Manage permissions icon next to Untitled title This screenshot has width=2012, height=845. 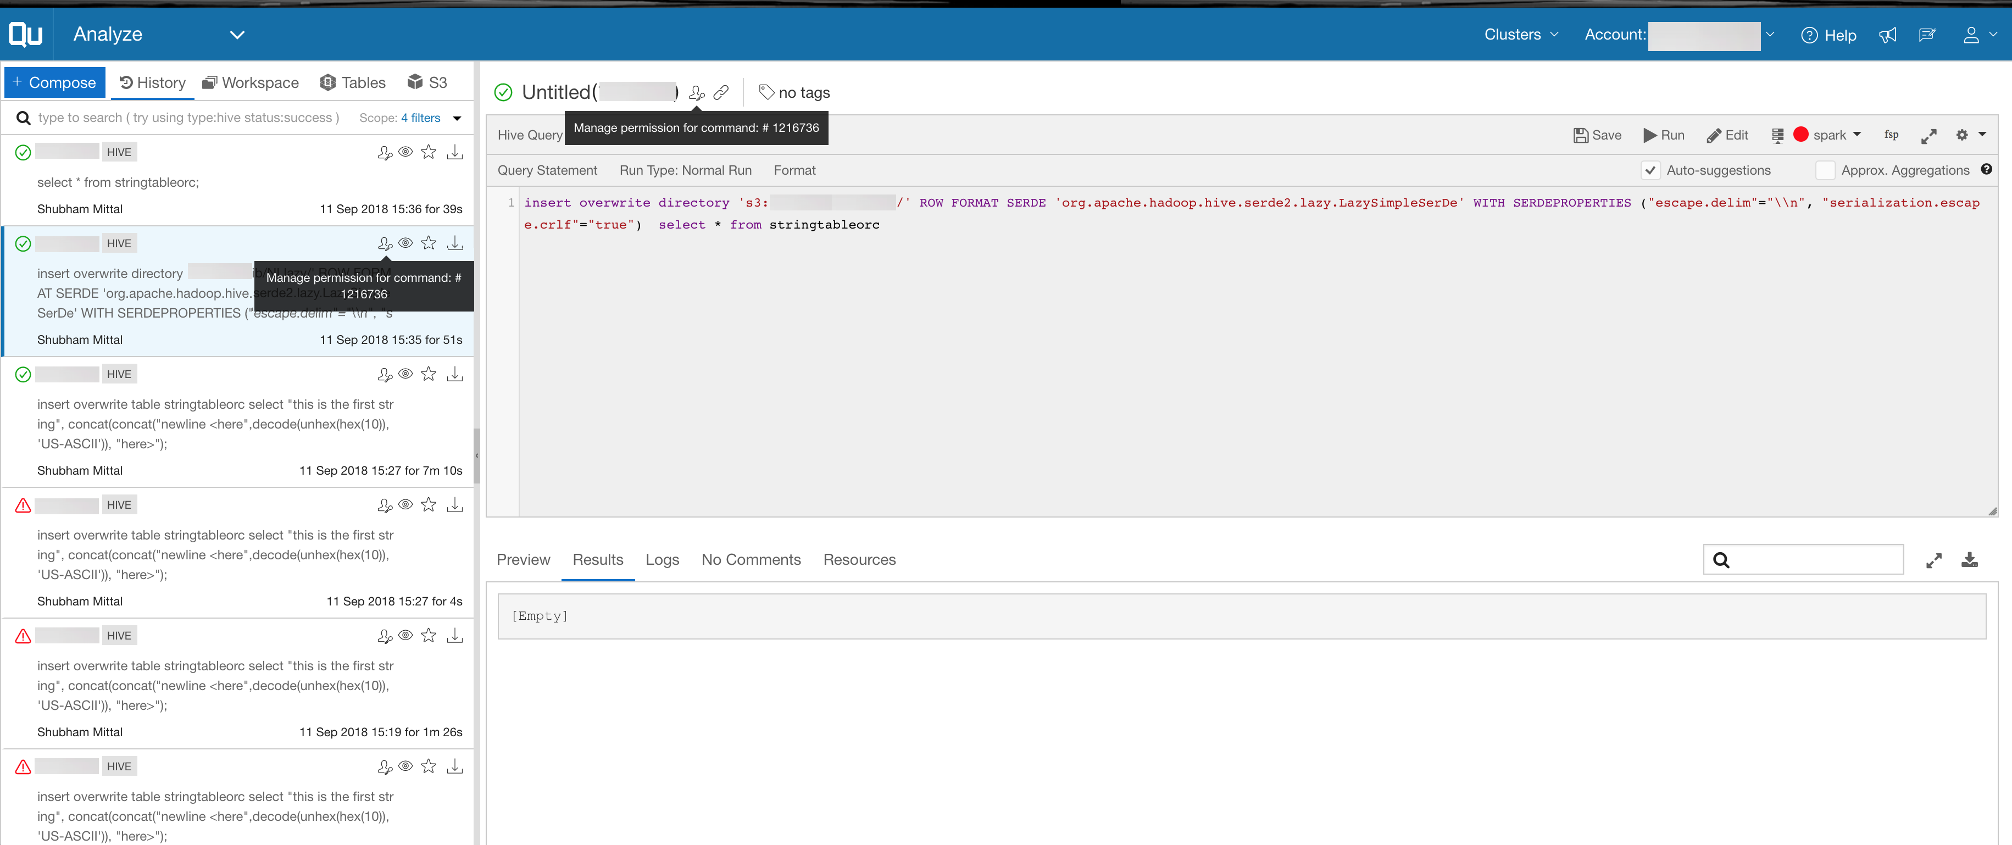pyautogui.click(x=697, y=93)
